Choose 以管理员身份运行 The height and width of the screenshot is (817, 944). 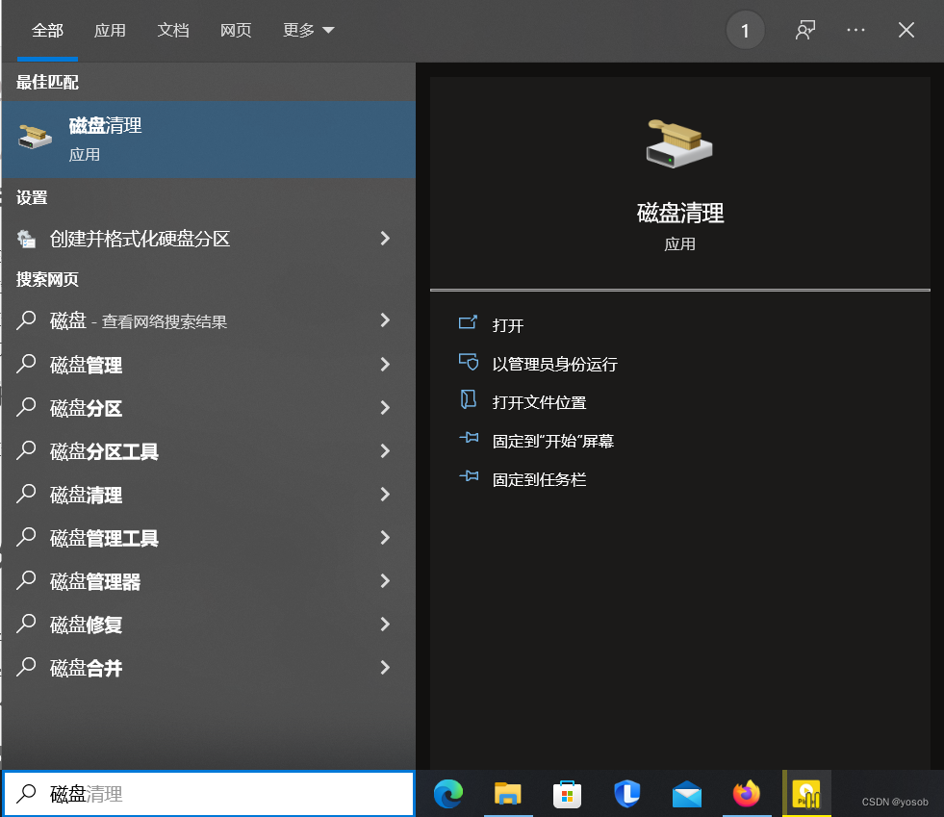(x=554, y=365)
